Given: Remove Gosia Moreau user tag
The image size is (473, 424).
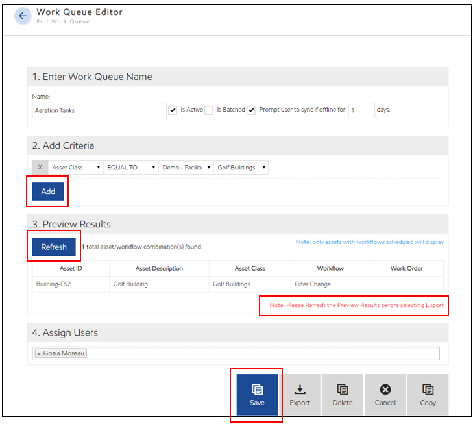Looking at the screenshot, I should [39, 353].
